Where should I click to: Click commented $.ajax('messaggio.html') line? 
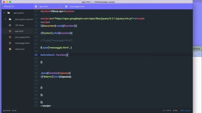tap(56, 40)
